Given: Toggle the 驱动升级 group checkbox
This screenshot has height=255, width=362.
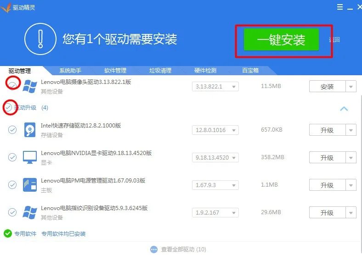Looking at the screenshot, I should pos(8,107).
